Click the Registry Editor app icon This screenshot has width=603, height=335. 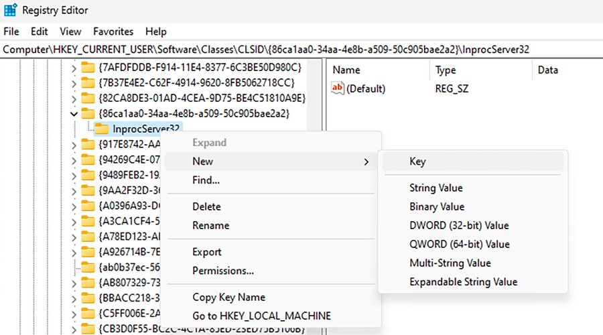[x=9, y=10]
